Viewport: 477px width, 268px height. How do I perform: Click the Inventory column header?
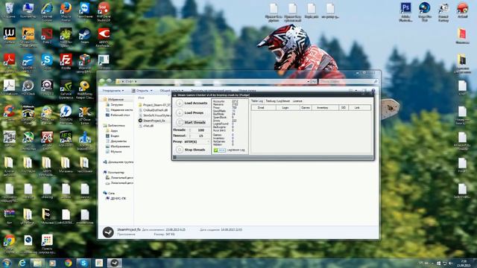click(x=325, y=107)
